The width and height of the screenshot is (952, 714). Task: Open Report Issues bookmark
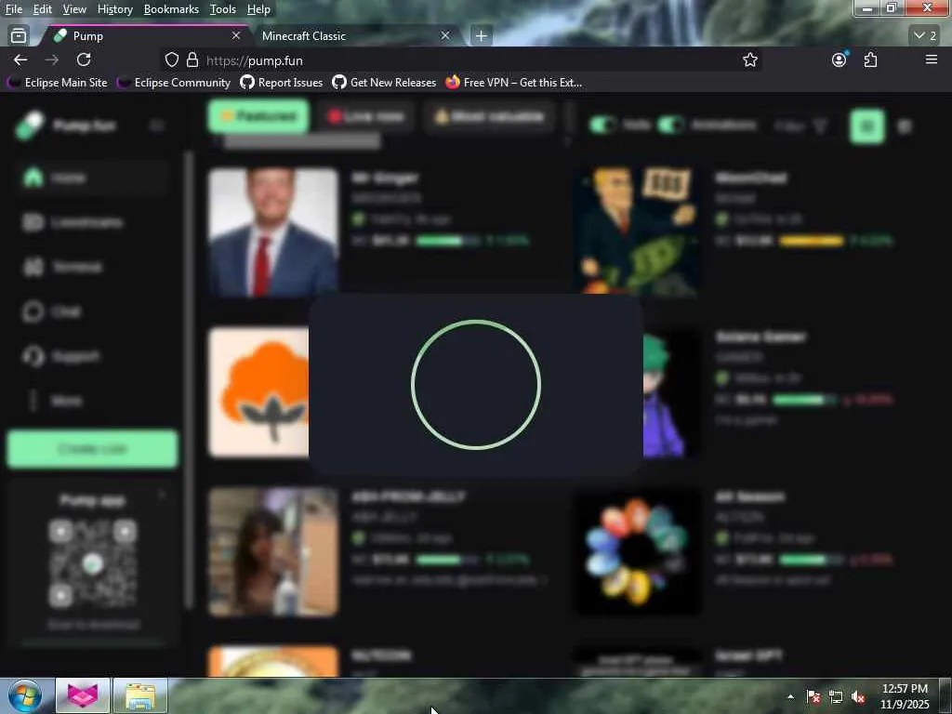[282, 82]
